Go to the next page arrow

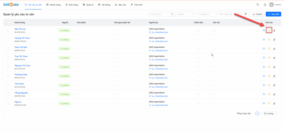click(x=261, y=113)
